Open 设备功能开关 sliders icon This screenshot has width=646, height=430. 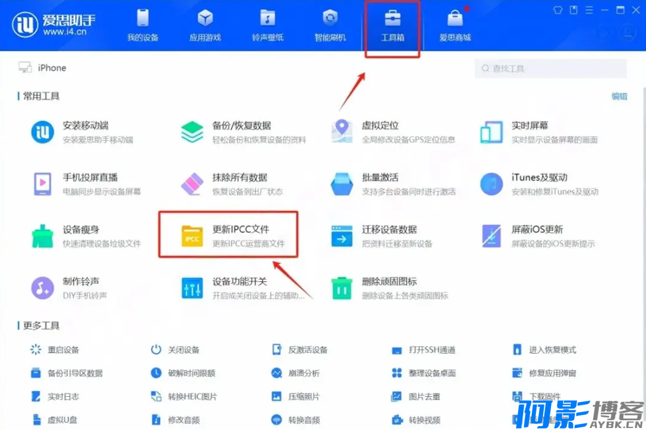click(192, 288)
